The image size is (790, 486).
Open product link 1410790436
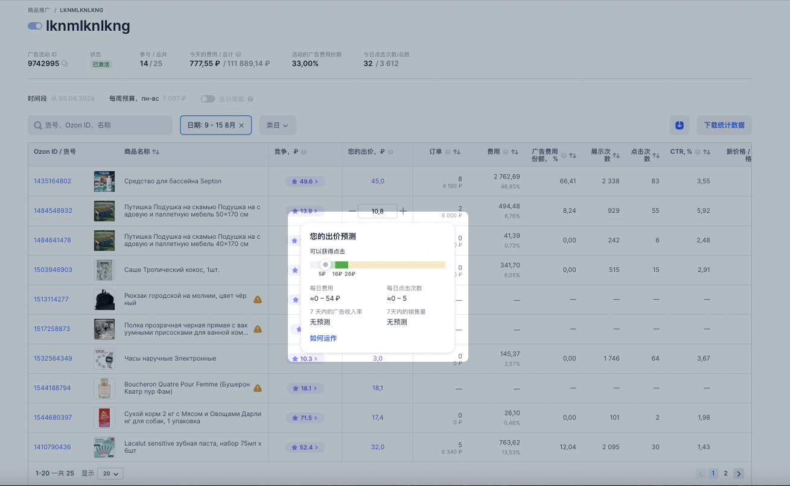[53, 447]
